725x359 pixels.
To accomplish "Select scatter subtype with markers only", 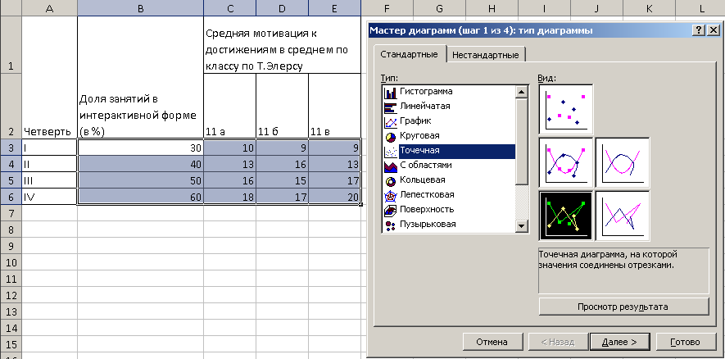I will pos(566,109).
